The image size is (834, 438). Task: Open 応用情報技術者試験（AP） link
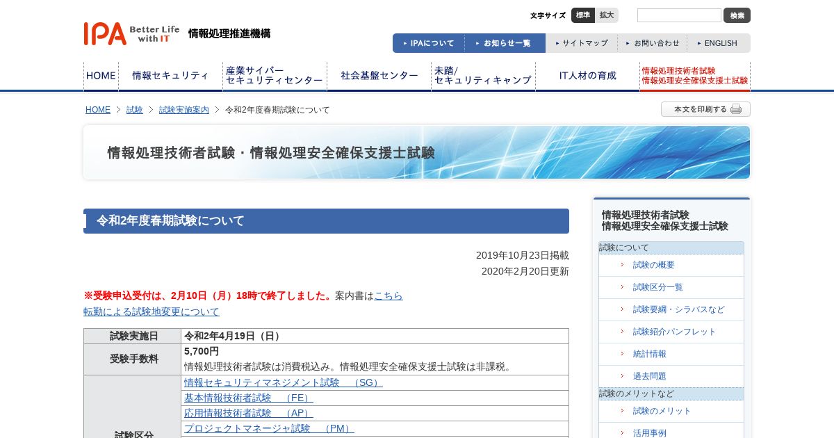pyautogui.click(x=249, y=413)
